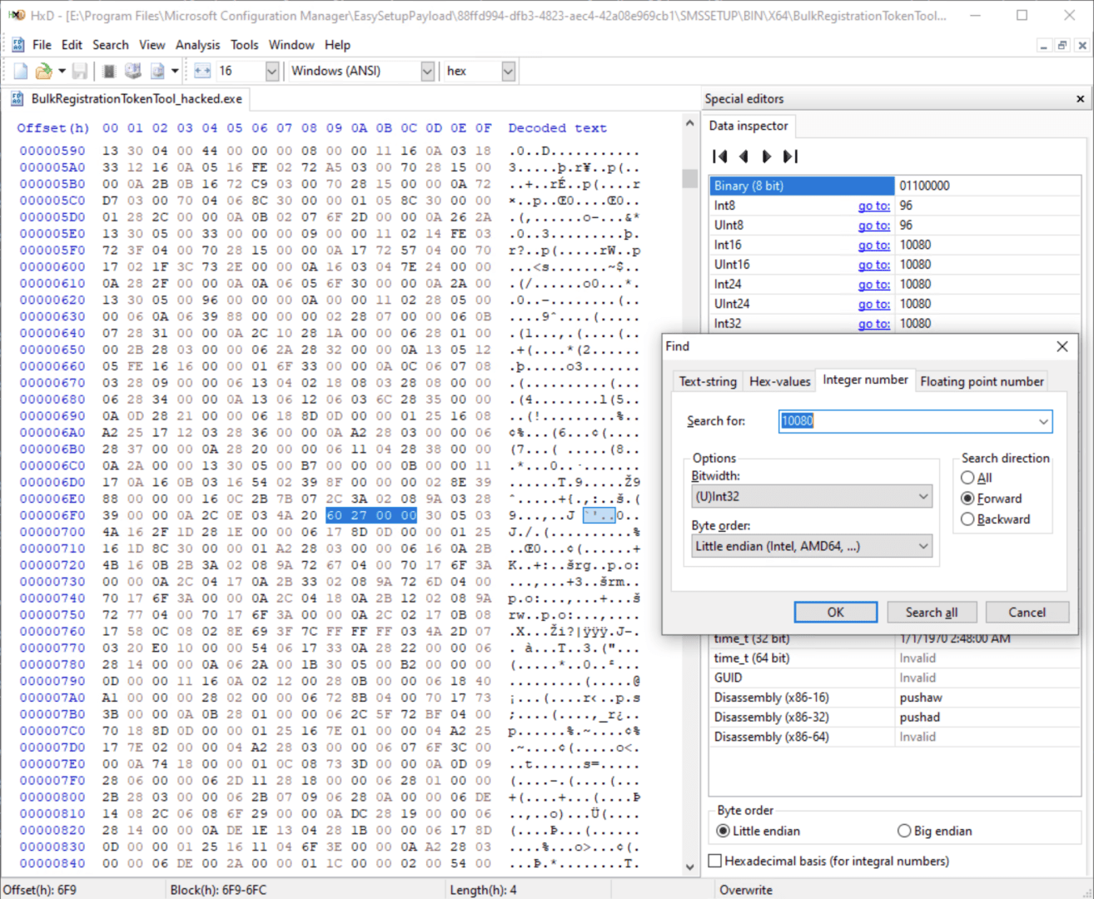Viewport: 1094px width, 899px height.
Task: Select the All search direction option
Action: 967,478
